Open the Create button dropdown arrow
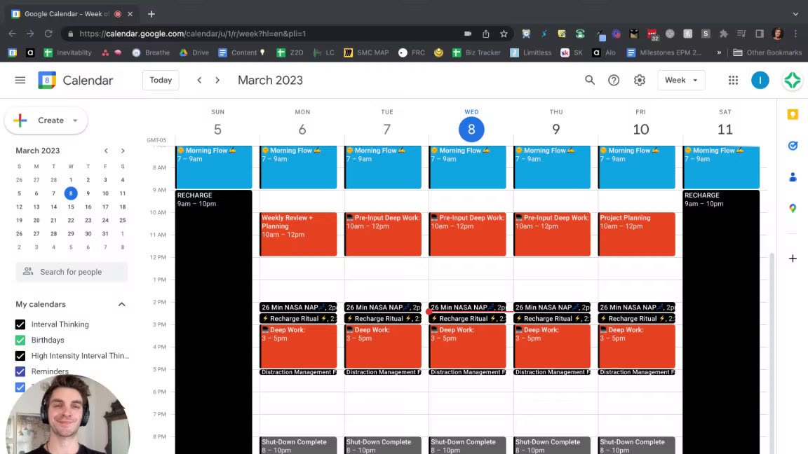Screen dimensions: 808x454 [x=75, y=121]
